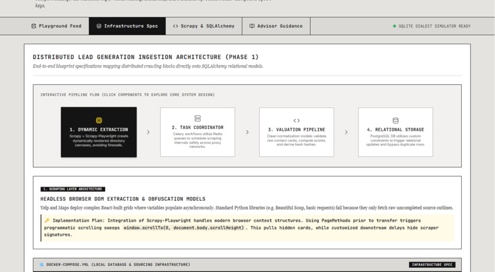The image size is (495, 272).
Task: Click the Scraping Layer Architecture label badge
Action: 72,189
